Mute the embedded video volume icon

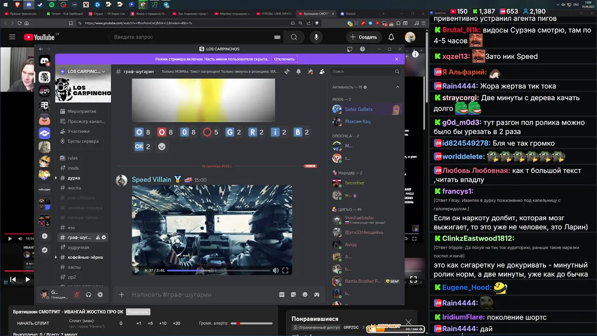pos(276,270)
